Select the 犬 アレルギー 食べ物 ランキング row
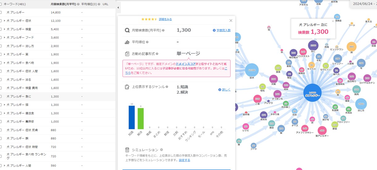 [x=58, y=156]
